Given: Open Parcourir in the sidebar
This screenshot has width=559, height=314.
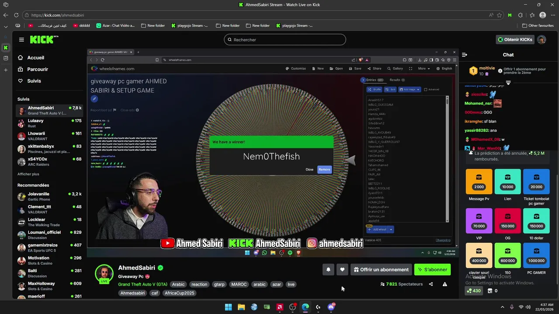Looking at the screenshot, I should tap(38, 69).
